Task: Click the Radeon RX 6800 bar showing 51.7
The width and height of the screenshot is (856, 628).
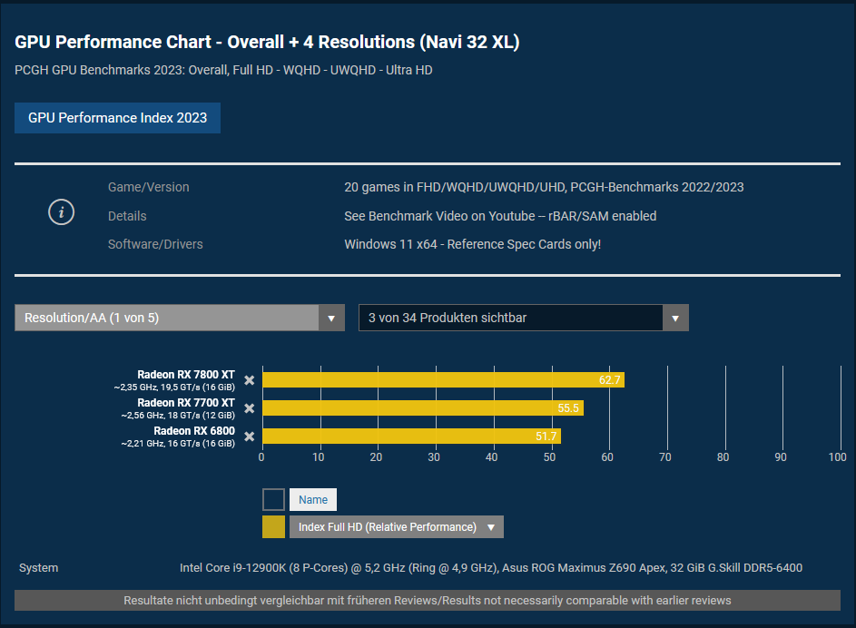Action: click(x=411, y=436)
